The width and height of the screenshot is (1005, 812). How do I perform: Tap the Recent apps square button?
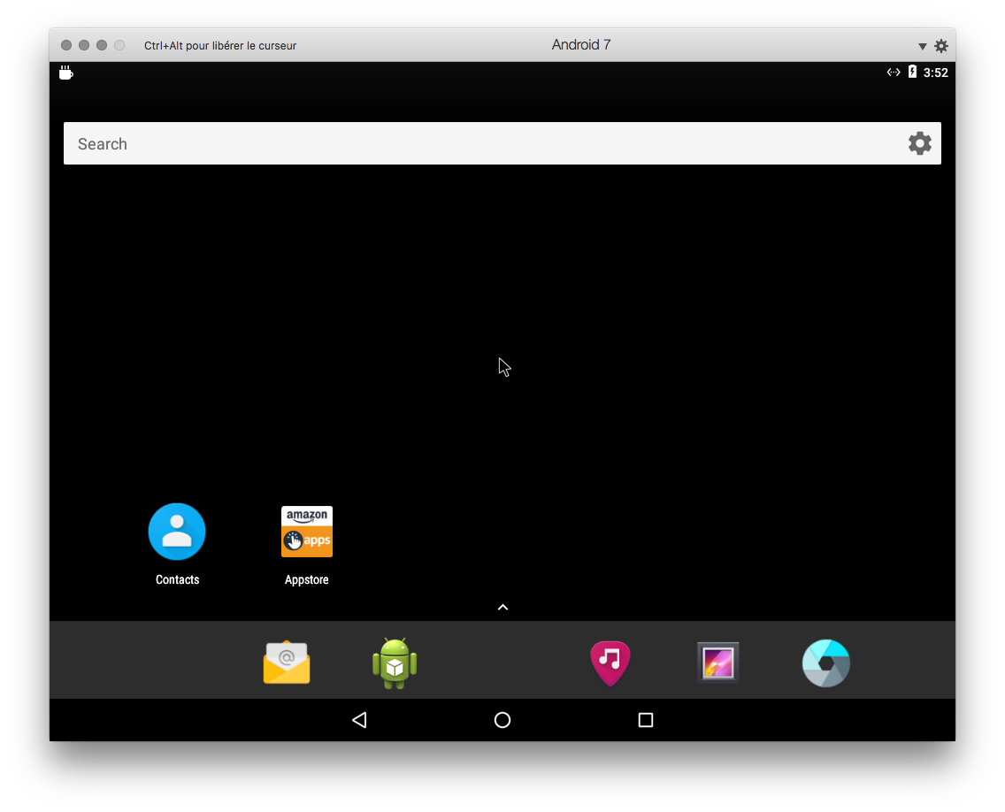(x=646, y=720)
